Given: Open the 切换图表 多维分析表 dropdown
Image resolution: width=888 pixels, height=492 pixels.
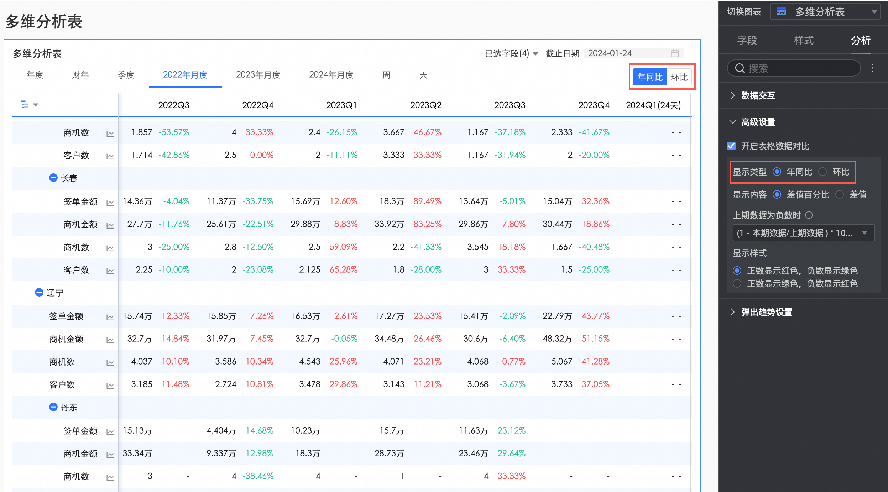Looking at the screenshot, I should point(825,12).
